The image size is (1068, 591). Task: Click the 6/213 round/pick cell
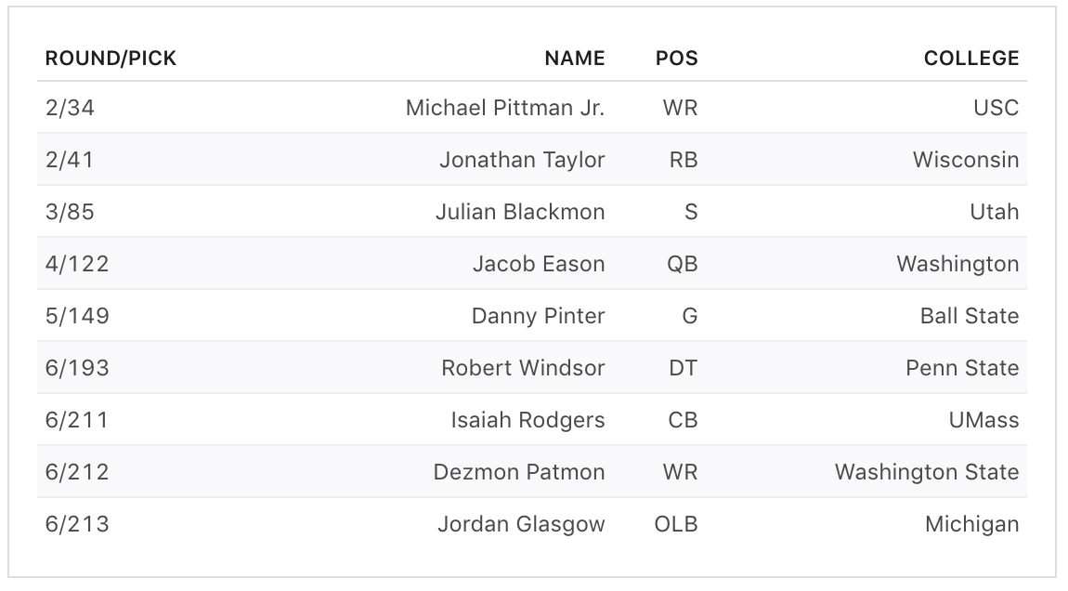(77, 524)
